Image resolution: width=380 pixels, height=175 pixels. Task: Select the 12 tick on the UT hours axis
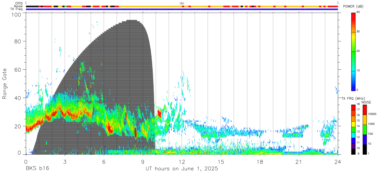pos(182,162)
